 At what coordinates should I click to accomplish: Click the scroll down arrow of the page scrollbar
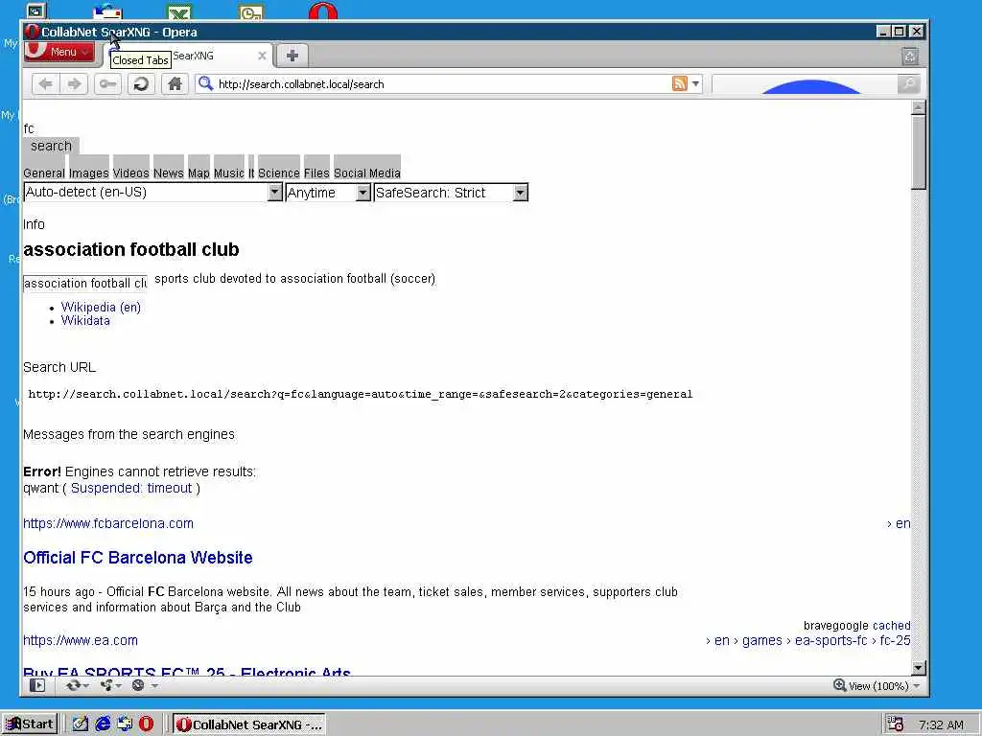click(918, 668)
